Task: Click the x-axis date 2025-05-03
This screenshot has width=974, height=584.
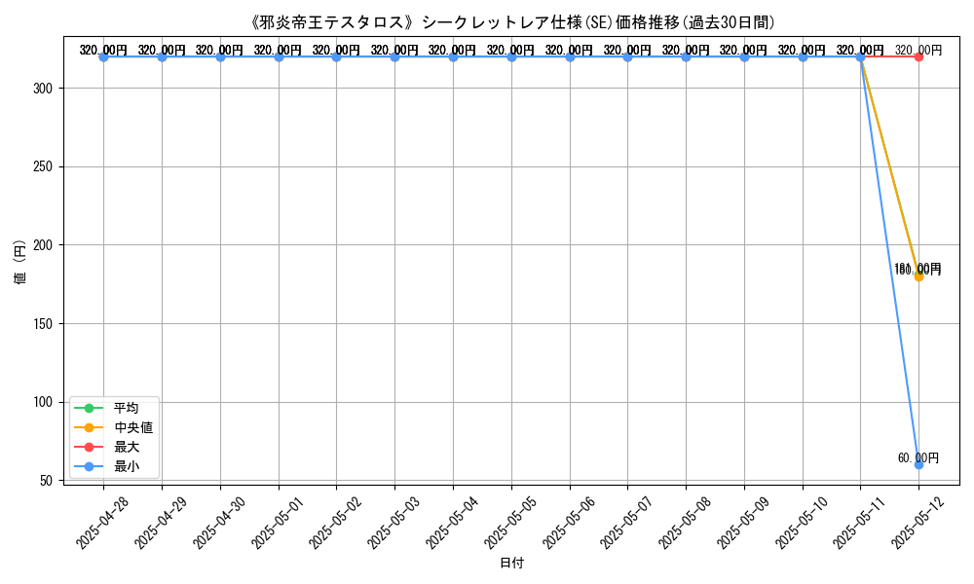Action: click(393, 523)
